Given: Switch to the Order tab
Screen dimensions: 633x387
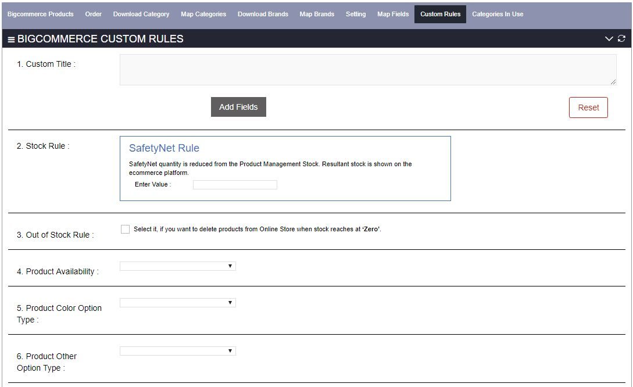Looking at the screenshot, I should point(93,14).
